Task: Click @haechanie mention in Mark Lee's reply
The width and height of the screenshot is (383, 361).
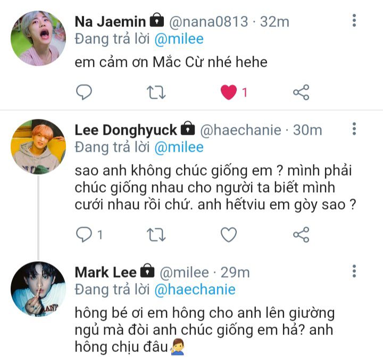Action: tap(195, 290)
